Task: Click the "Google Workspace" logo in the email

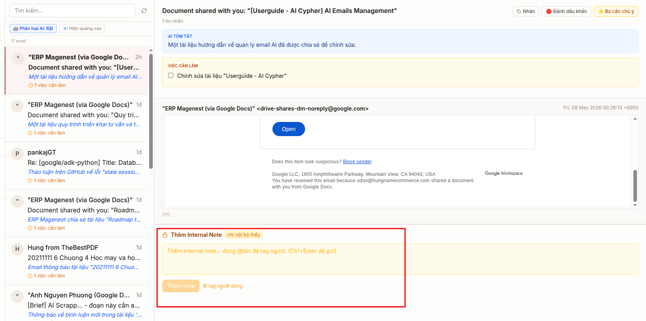Action: point(503,173)
